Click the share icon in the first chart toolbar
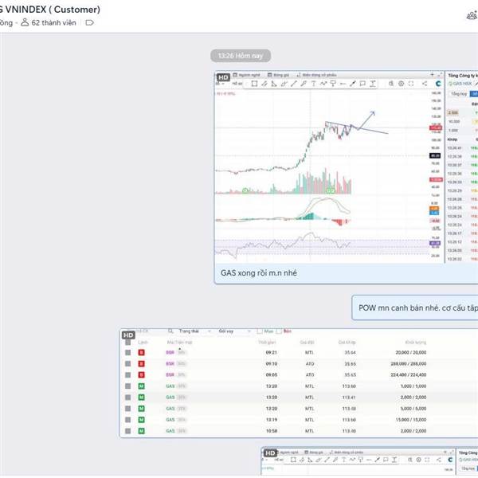 pyautogui.click(x=425, y=84)
